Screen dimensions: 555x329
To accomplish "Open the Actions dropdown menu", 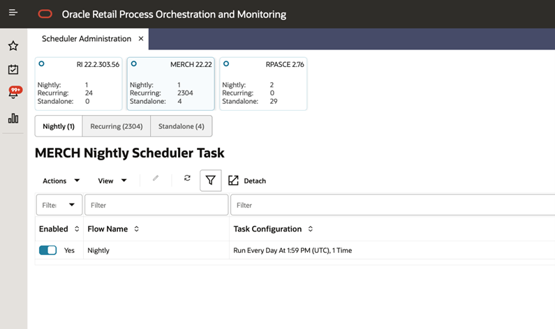I will [x=61, y=181].
